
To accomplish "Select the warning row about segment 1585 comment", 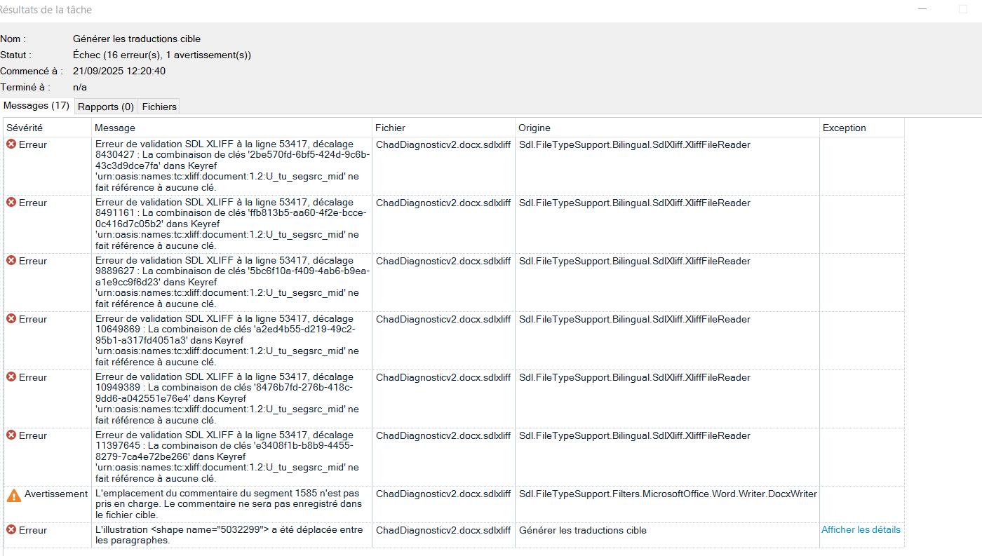I will click(231, 503).
